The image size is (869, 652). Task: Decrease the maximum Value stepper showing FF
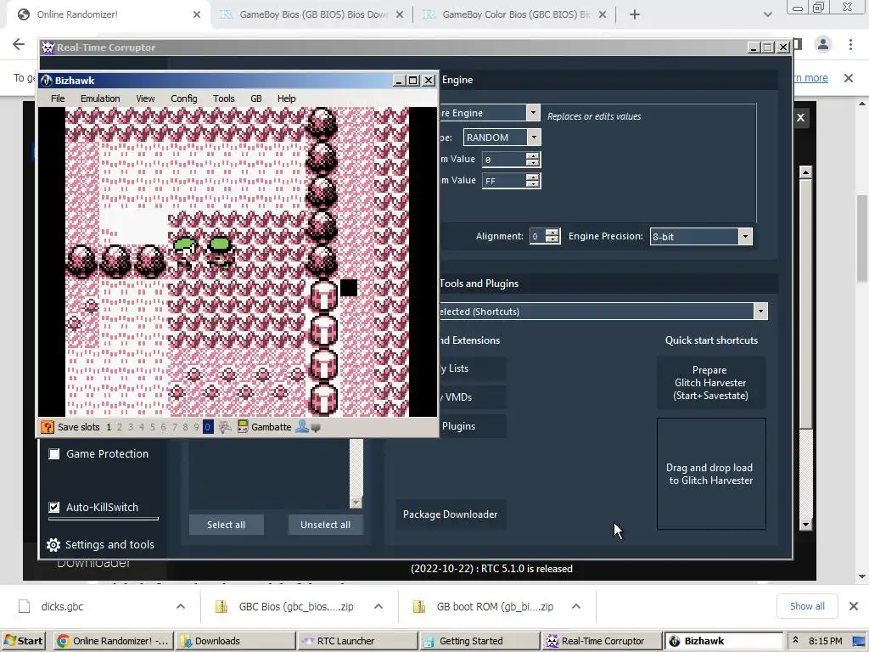coord(533,184)
